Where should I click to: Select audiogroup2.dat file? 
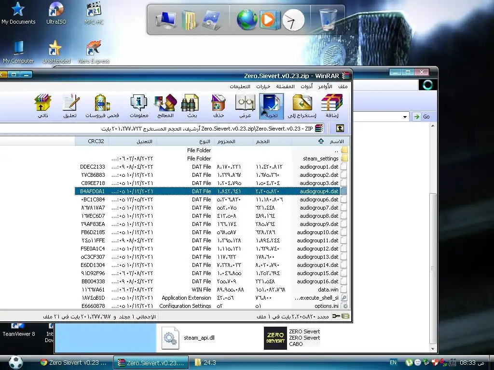point(211,174)
